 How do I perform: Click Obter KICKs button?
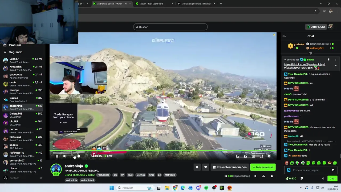point(316,27)
